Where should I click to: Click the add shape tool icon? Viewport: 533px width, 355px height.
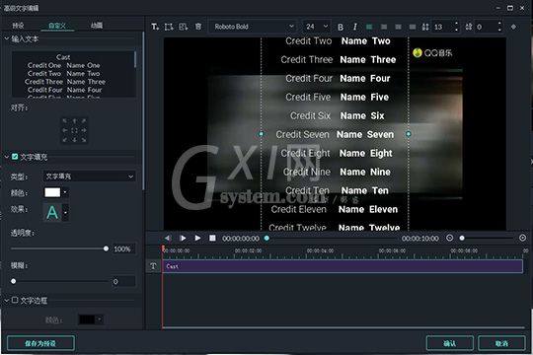click(x=169, y=27)
